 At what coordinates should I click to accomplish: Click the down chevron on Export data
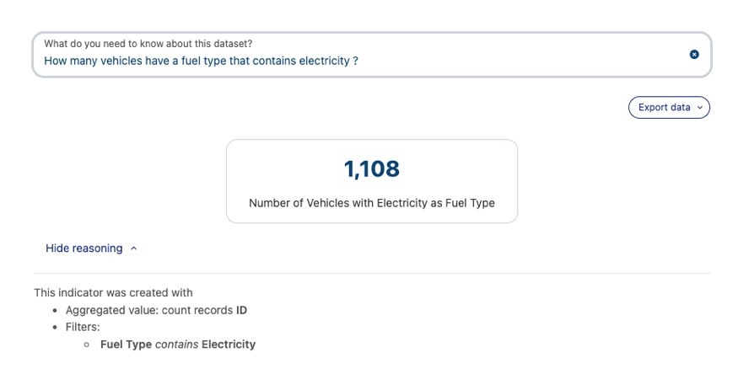[700, 108]
